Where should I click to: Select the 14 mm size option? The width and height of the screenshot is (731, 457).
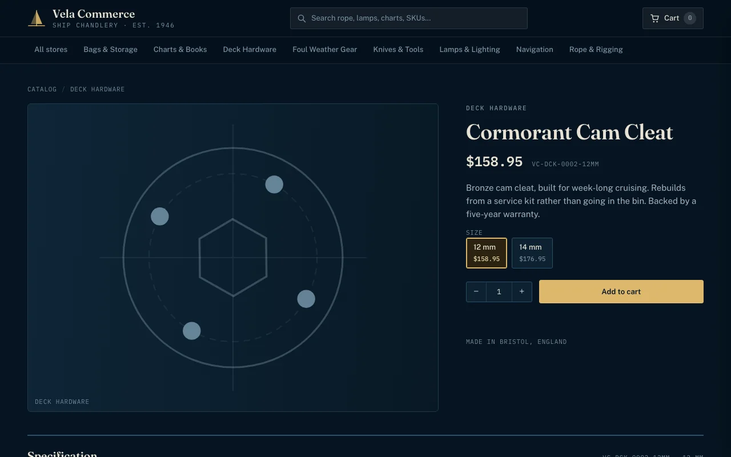[532, 252]
